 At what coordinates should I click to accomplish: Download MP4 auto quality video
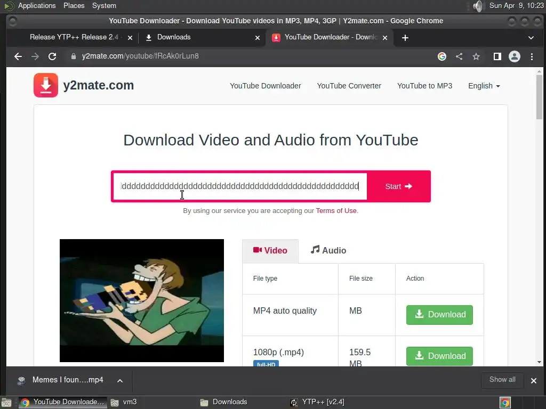pyautogui.click(x=439, y=315)
